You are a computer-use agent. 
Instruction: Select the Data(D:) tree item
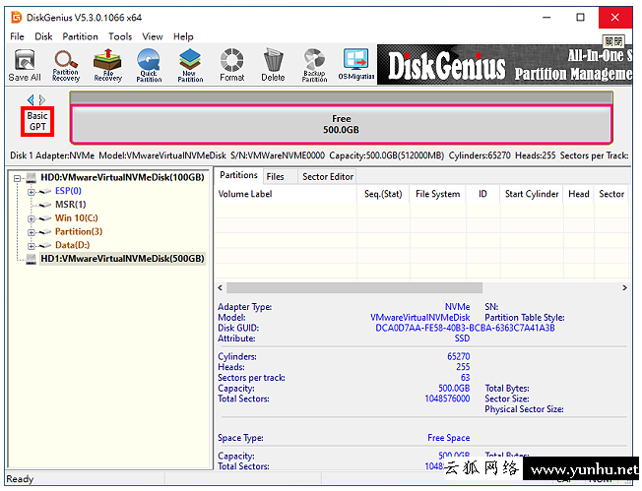tap(73, 245)
